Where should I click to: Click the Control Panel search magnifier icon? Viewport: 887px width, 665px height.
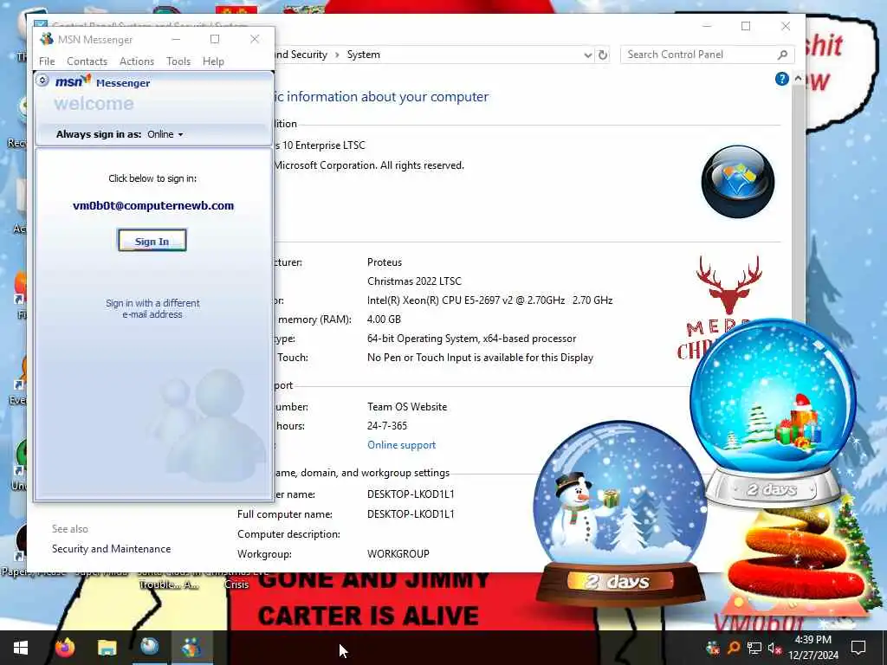pyautogui.click(x=783, y=55)
